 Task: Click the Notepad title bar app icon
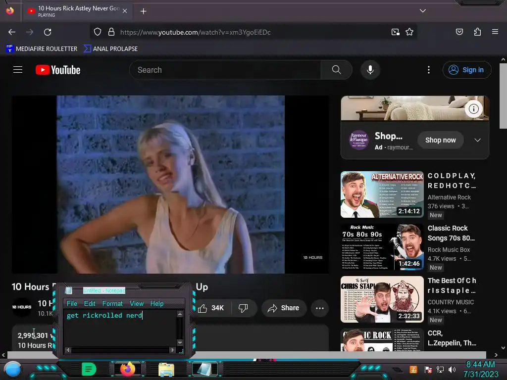pyautogui.click(x=68, y=290)
